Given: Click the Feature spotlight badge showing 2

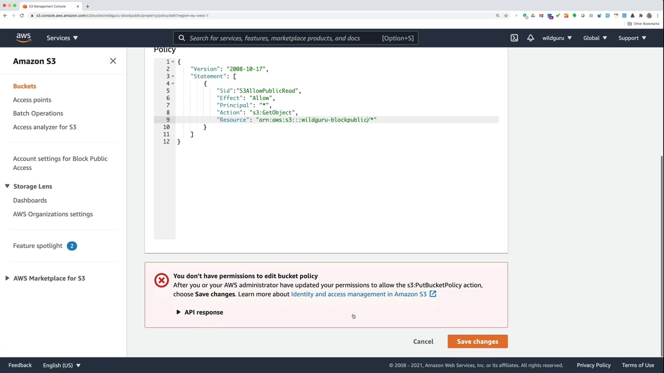Looking at the screenshot, I should point(72,246).
